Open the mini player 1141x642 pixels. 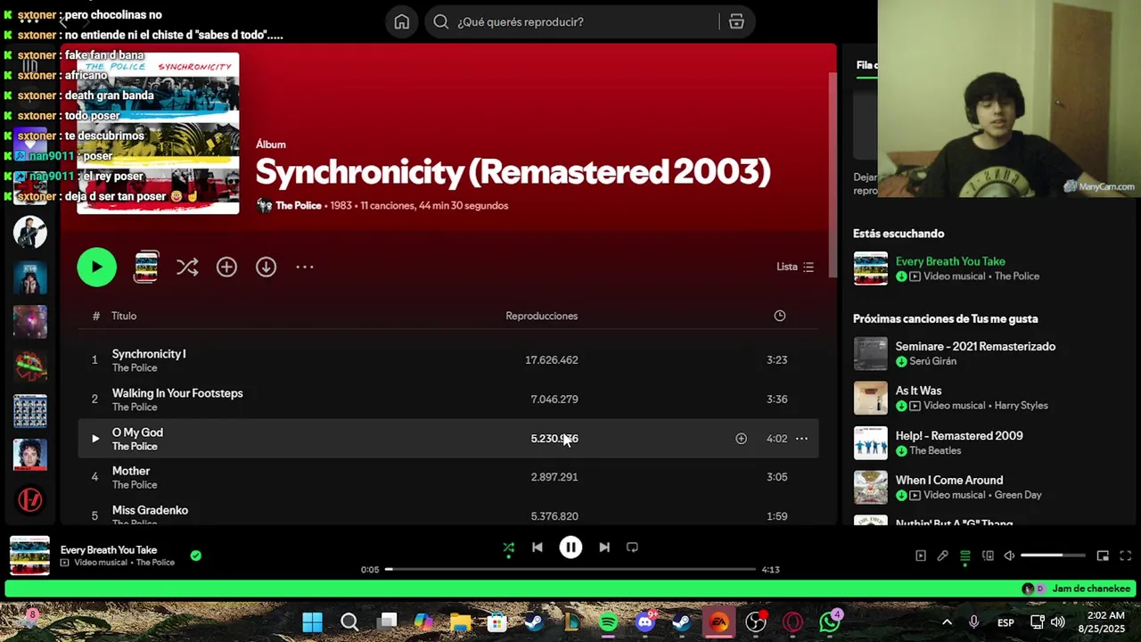click(x=1103, y=556)
